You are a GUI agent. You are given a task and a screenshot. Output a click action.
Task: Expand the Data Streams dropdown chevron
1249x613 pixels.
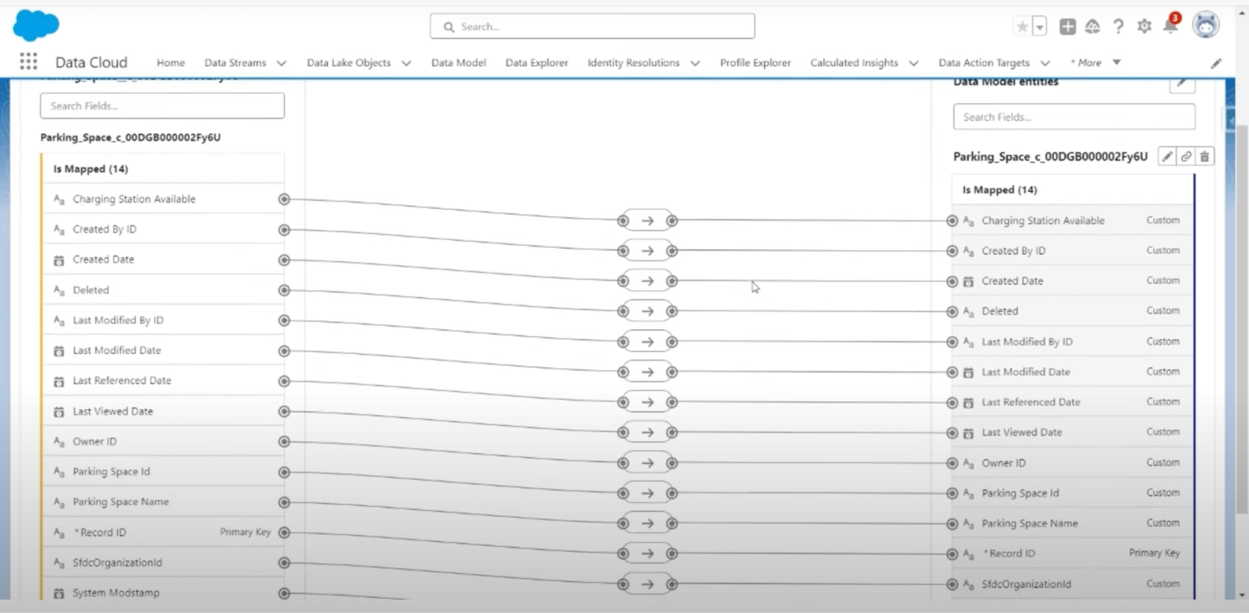[281, 63]
